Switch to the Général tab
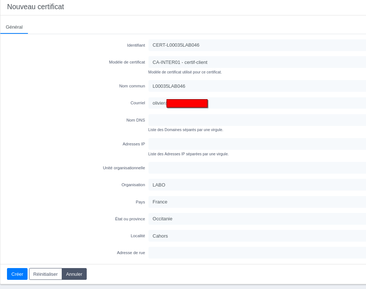366x289 pixels. (x=14, y=27)
